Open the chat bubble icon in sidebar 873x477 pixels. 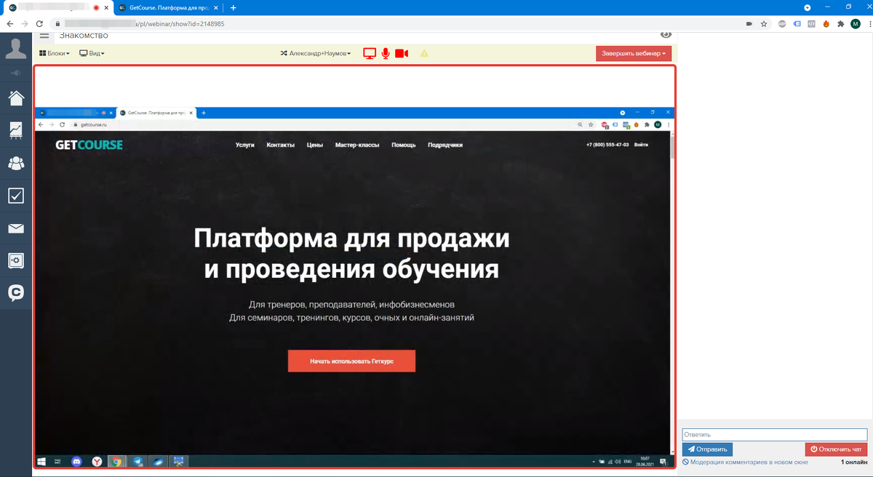coord(15,293)
